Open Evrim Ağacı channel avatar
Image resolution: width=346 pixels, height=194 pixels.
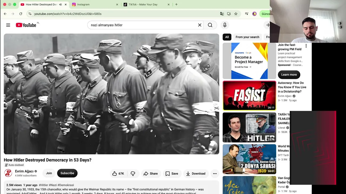(x=8, y=173)
